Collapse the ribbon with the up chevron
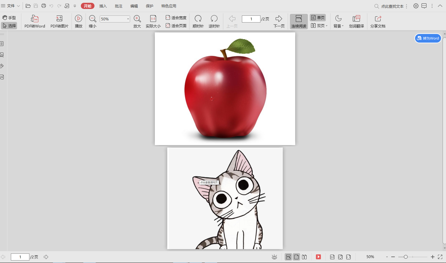 click(440, 6)
